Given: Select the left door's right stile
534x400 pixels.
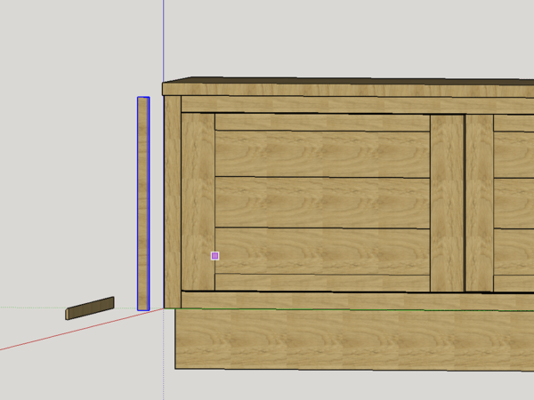Looking at the screenshot, I should (447, 203).
